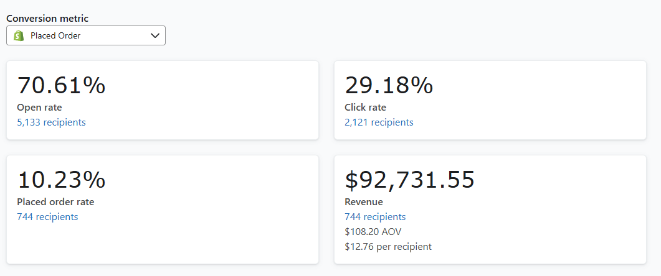Select the 29.18% click rate figure
The image size is (661, 276).
pyautogui.click(x=389, y=85)
